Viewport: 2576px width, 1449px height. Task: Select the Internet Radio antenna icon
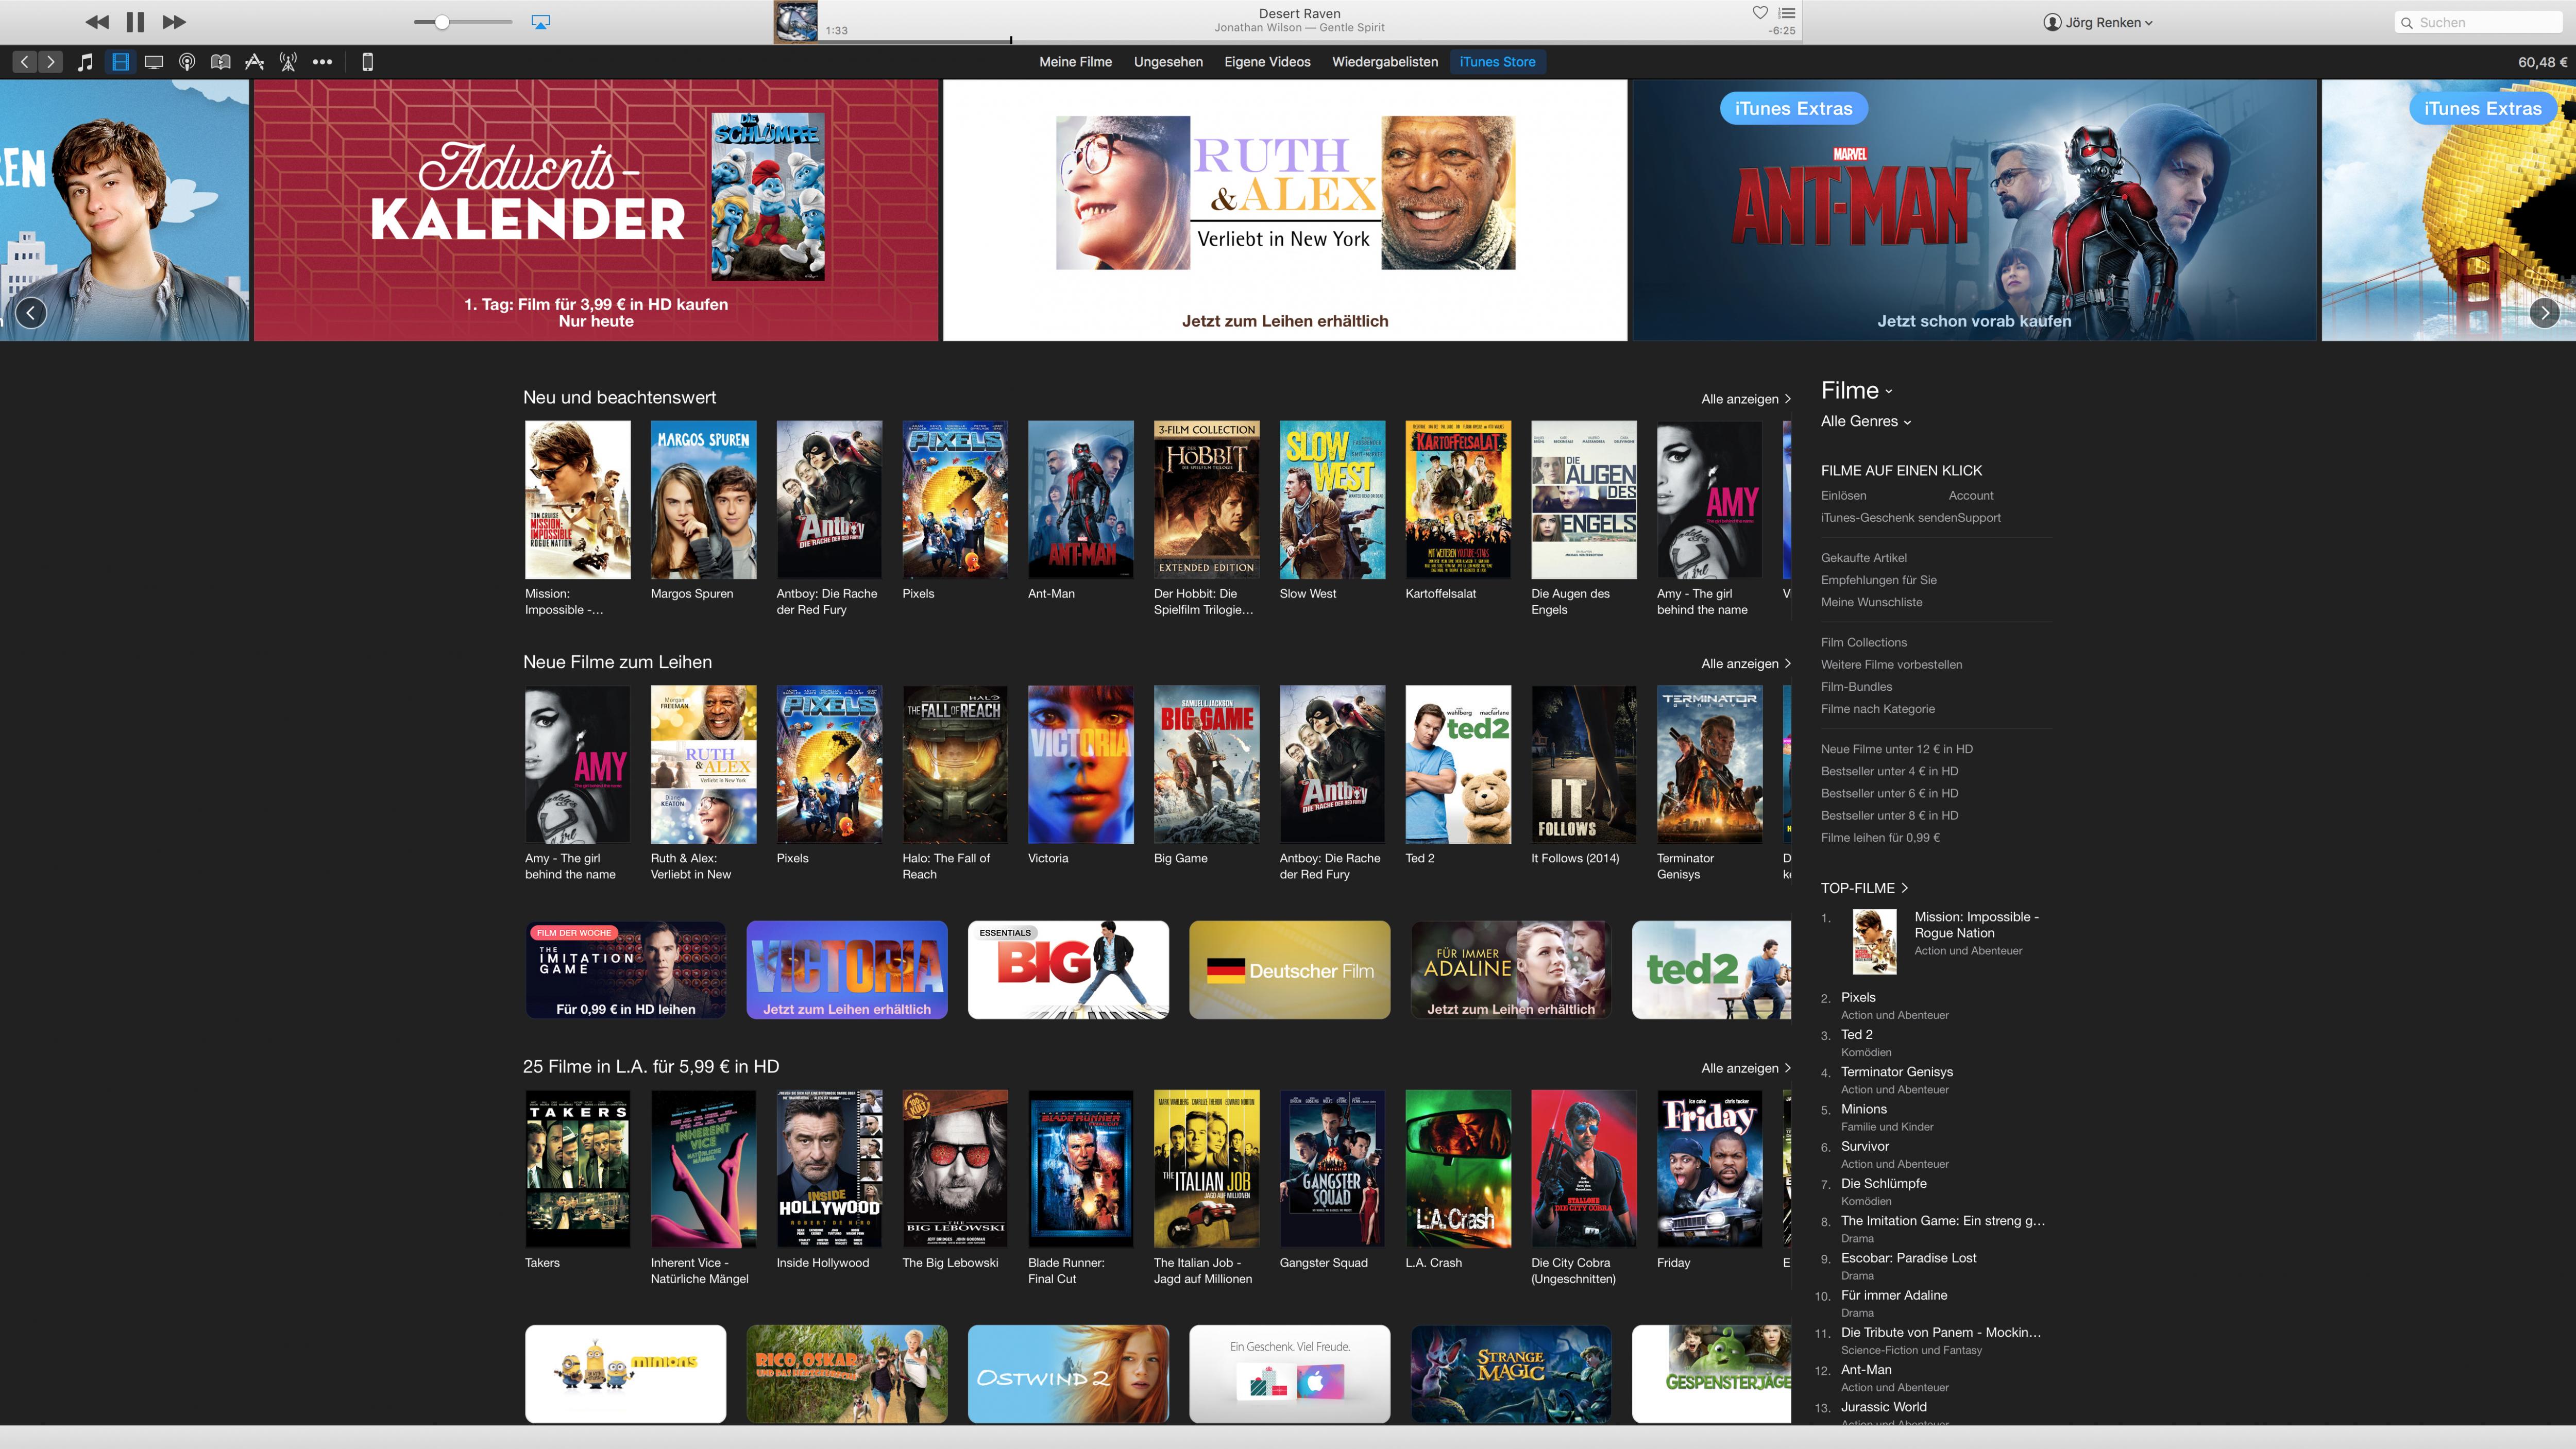[x=288, y=61]
